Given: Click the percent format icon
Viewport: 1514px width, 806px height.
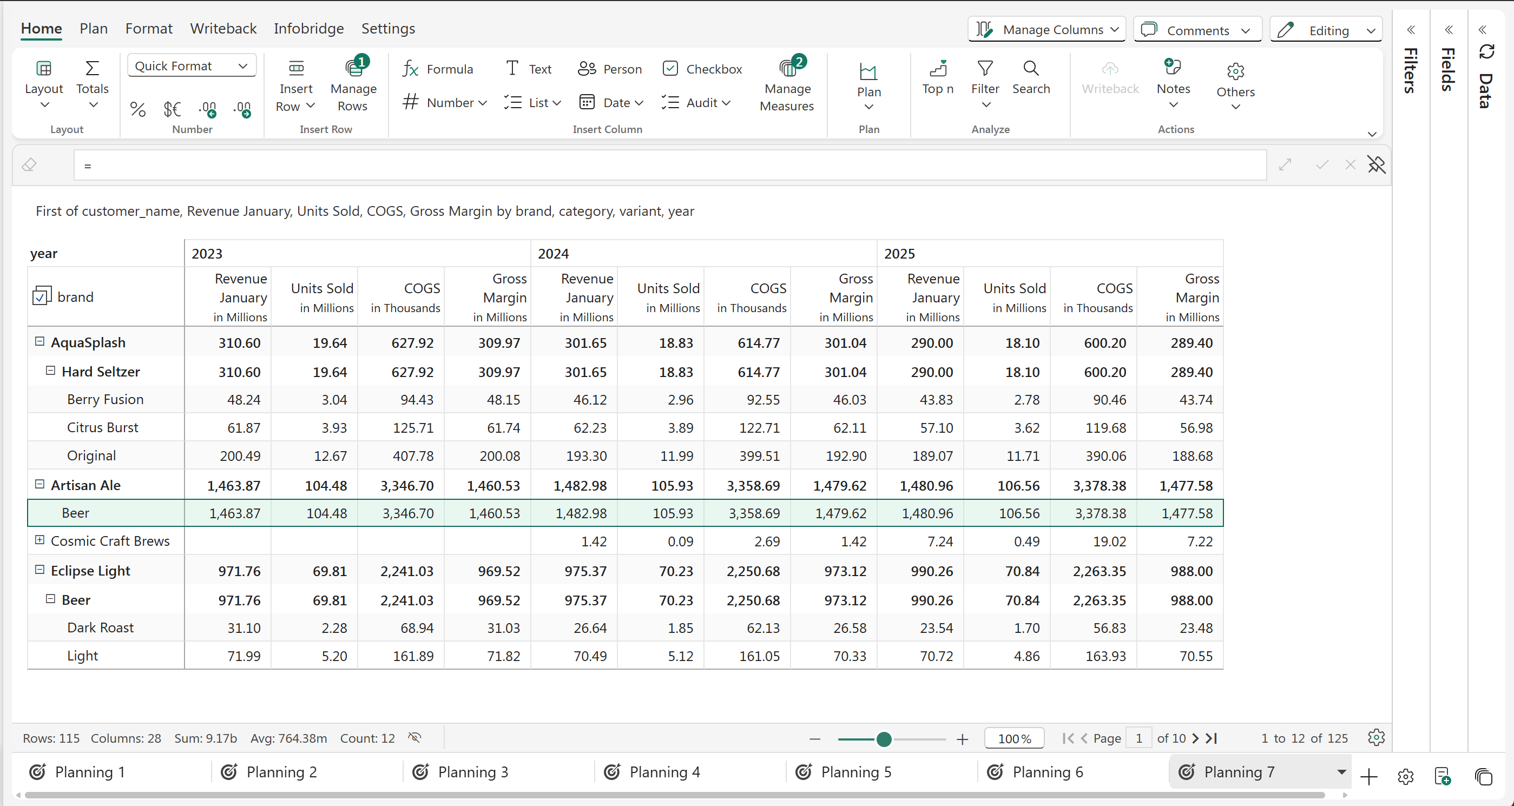Looking at the screenshot, I should pos(137,109).
